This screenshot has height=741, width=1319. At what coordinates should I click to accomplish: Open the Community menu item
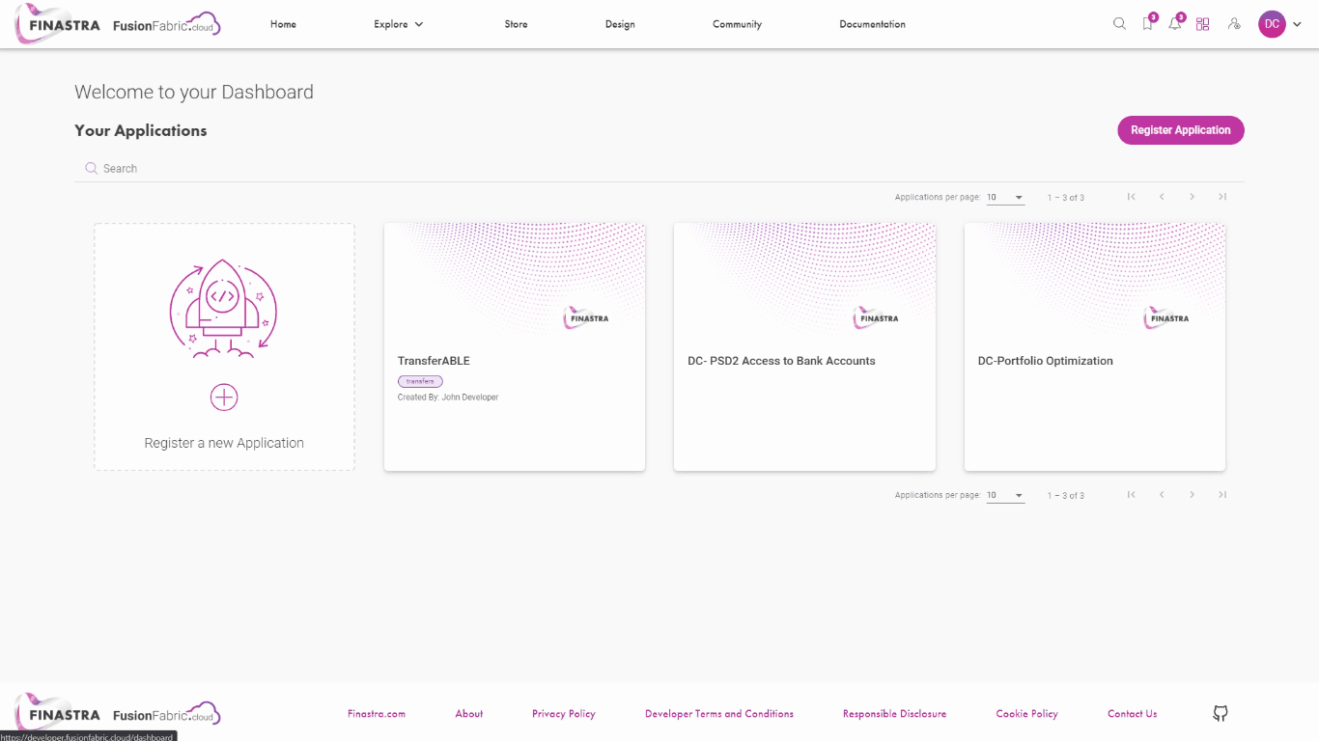click(x=737, y=24)
